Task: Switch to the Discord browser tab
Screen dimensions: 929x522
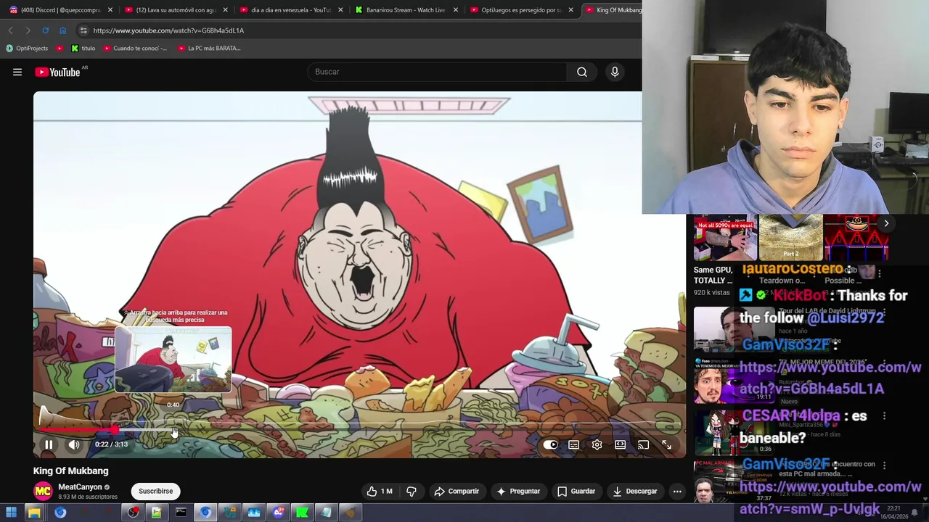Action: [x=59, y=10]
